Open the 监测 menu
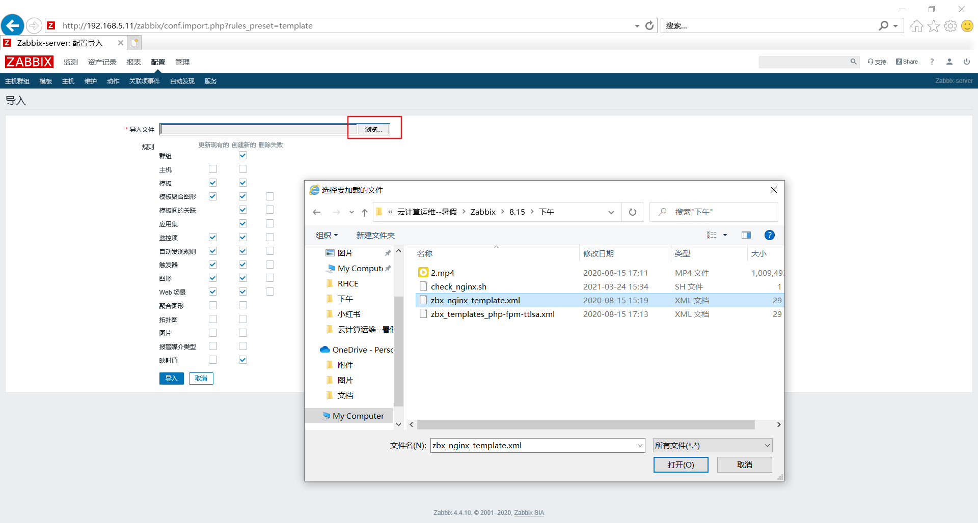This screenshot has height=523, width=978. click(x=71, y=62)
